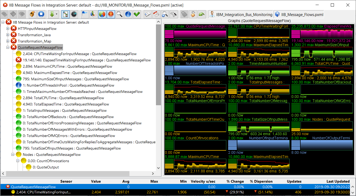Sort table by the Avg column header
The width and height of the screenshot is (356, 196).
point(126,181)
